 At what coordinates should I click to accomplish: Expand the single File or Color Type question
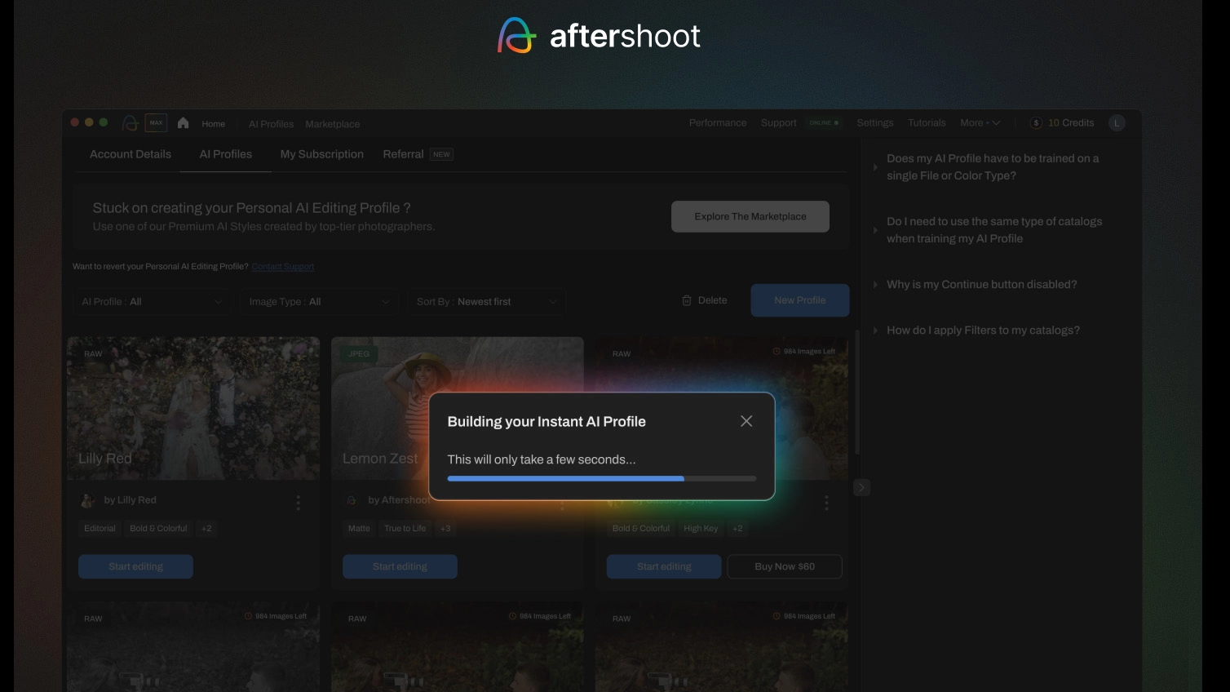click(993, 167)
